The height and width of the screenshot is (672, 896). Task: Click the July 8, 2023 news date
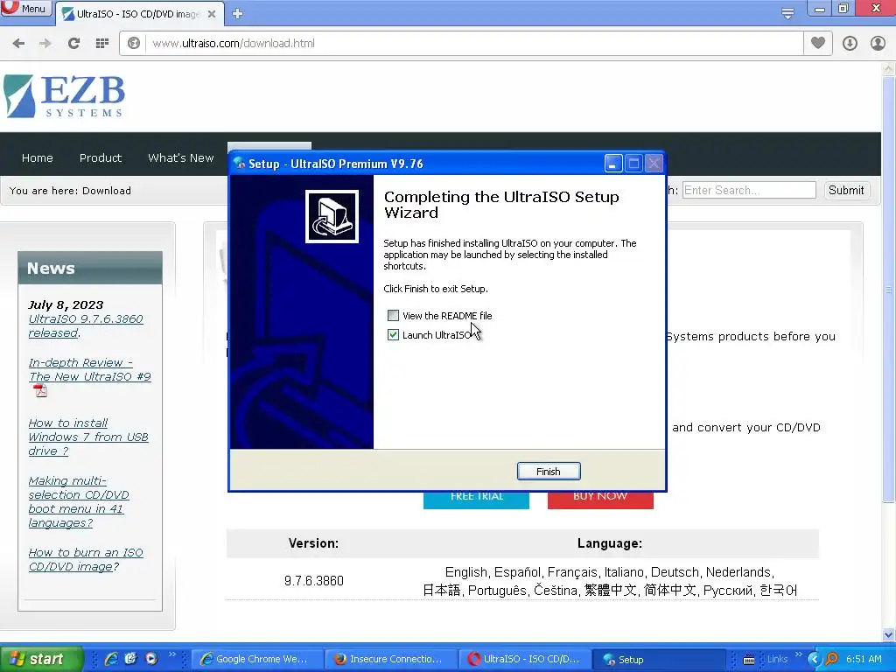[66, 304]
